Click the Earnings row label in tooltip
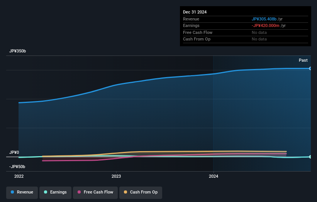Image resolution: width=317 pixels, height=202 pixels. pos(191,25)
